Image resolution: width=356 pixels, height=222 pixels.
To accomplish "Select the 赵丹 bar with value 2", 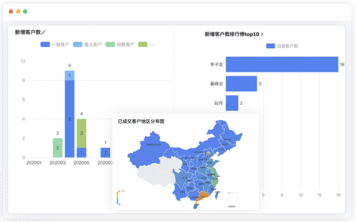I will [232, 103].
